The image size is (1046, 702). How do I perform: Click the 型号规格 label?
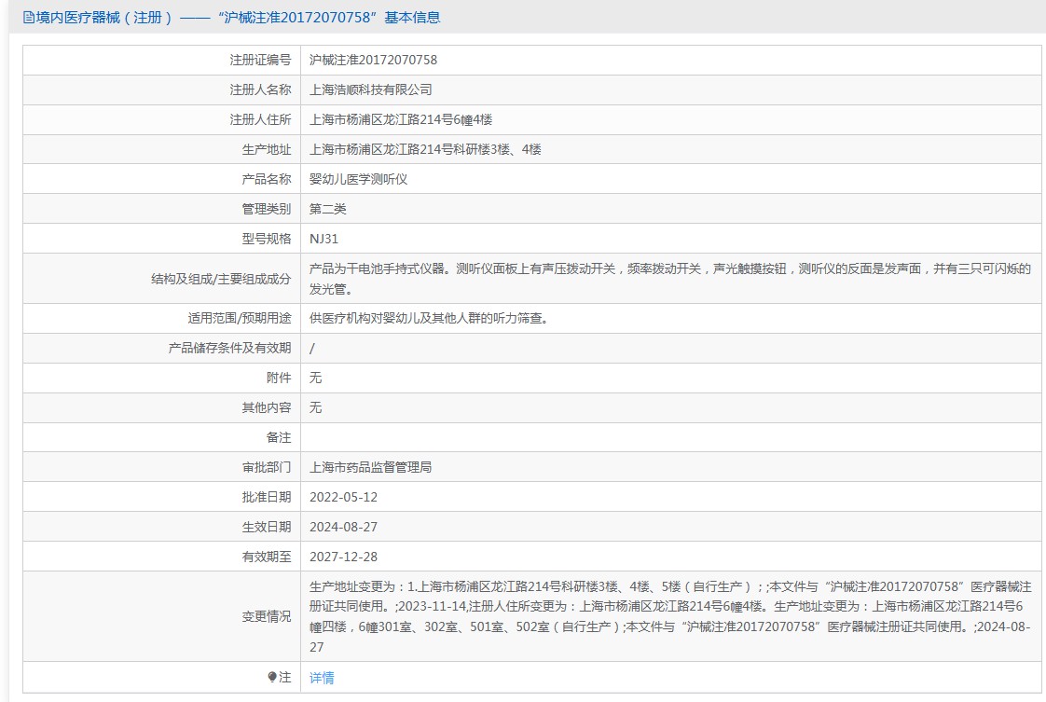pos(267,239)
